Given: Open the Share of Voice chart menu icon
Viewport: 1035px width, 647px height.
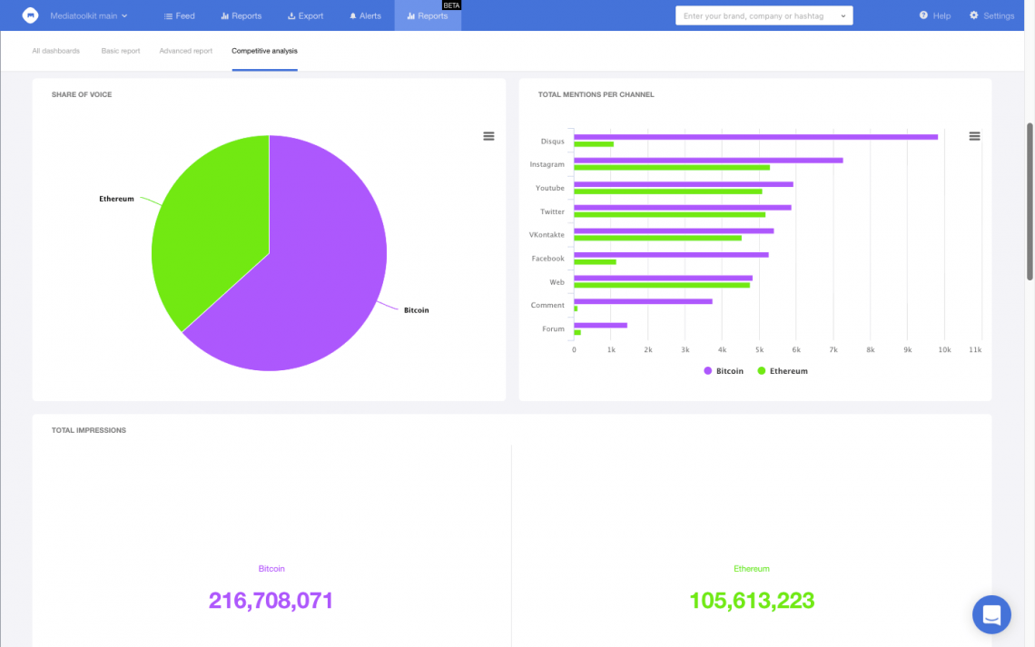Looking at the screenshot, I should [488, 136].
